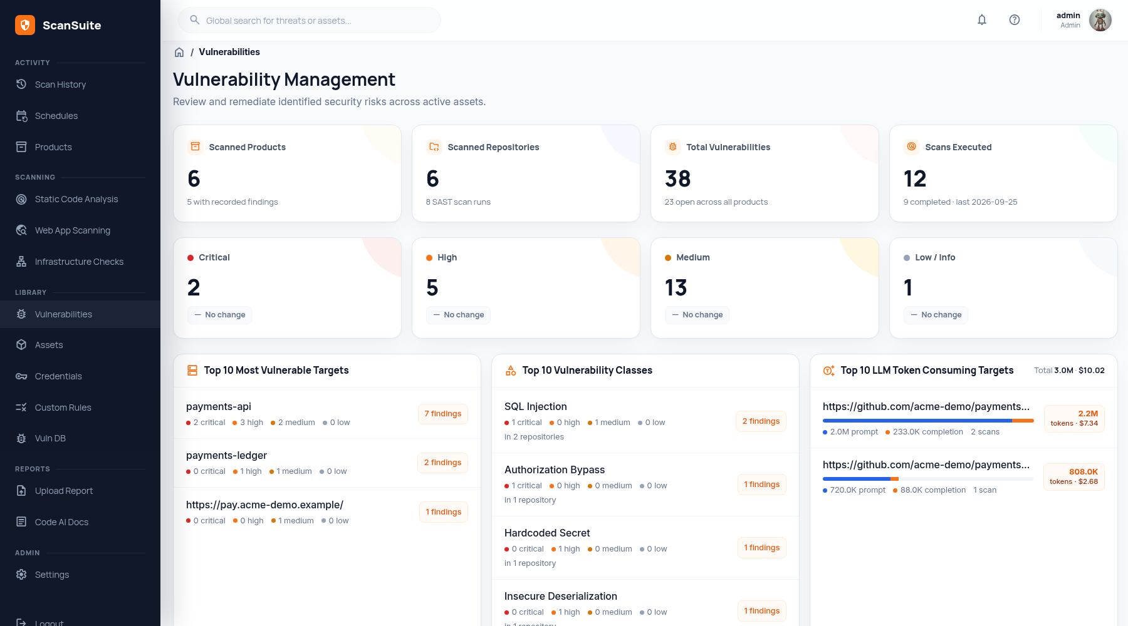
Task: Click '23 open across all products' text
Action: coord(716,202)
